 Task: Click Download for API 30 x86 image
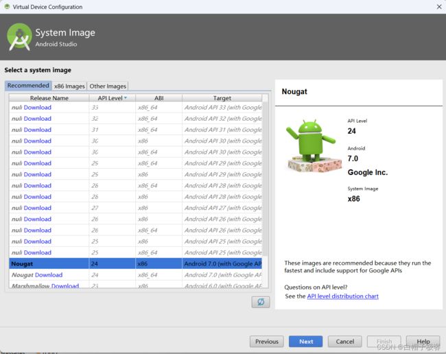[38, 141]
